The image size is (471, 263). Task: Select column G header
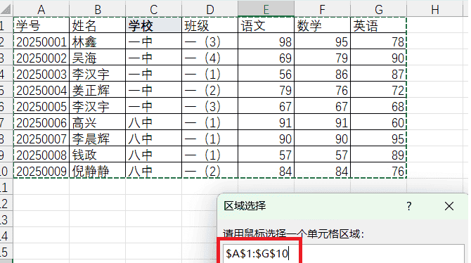pyautogui.click(x=378, y=9)
